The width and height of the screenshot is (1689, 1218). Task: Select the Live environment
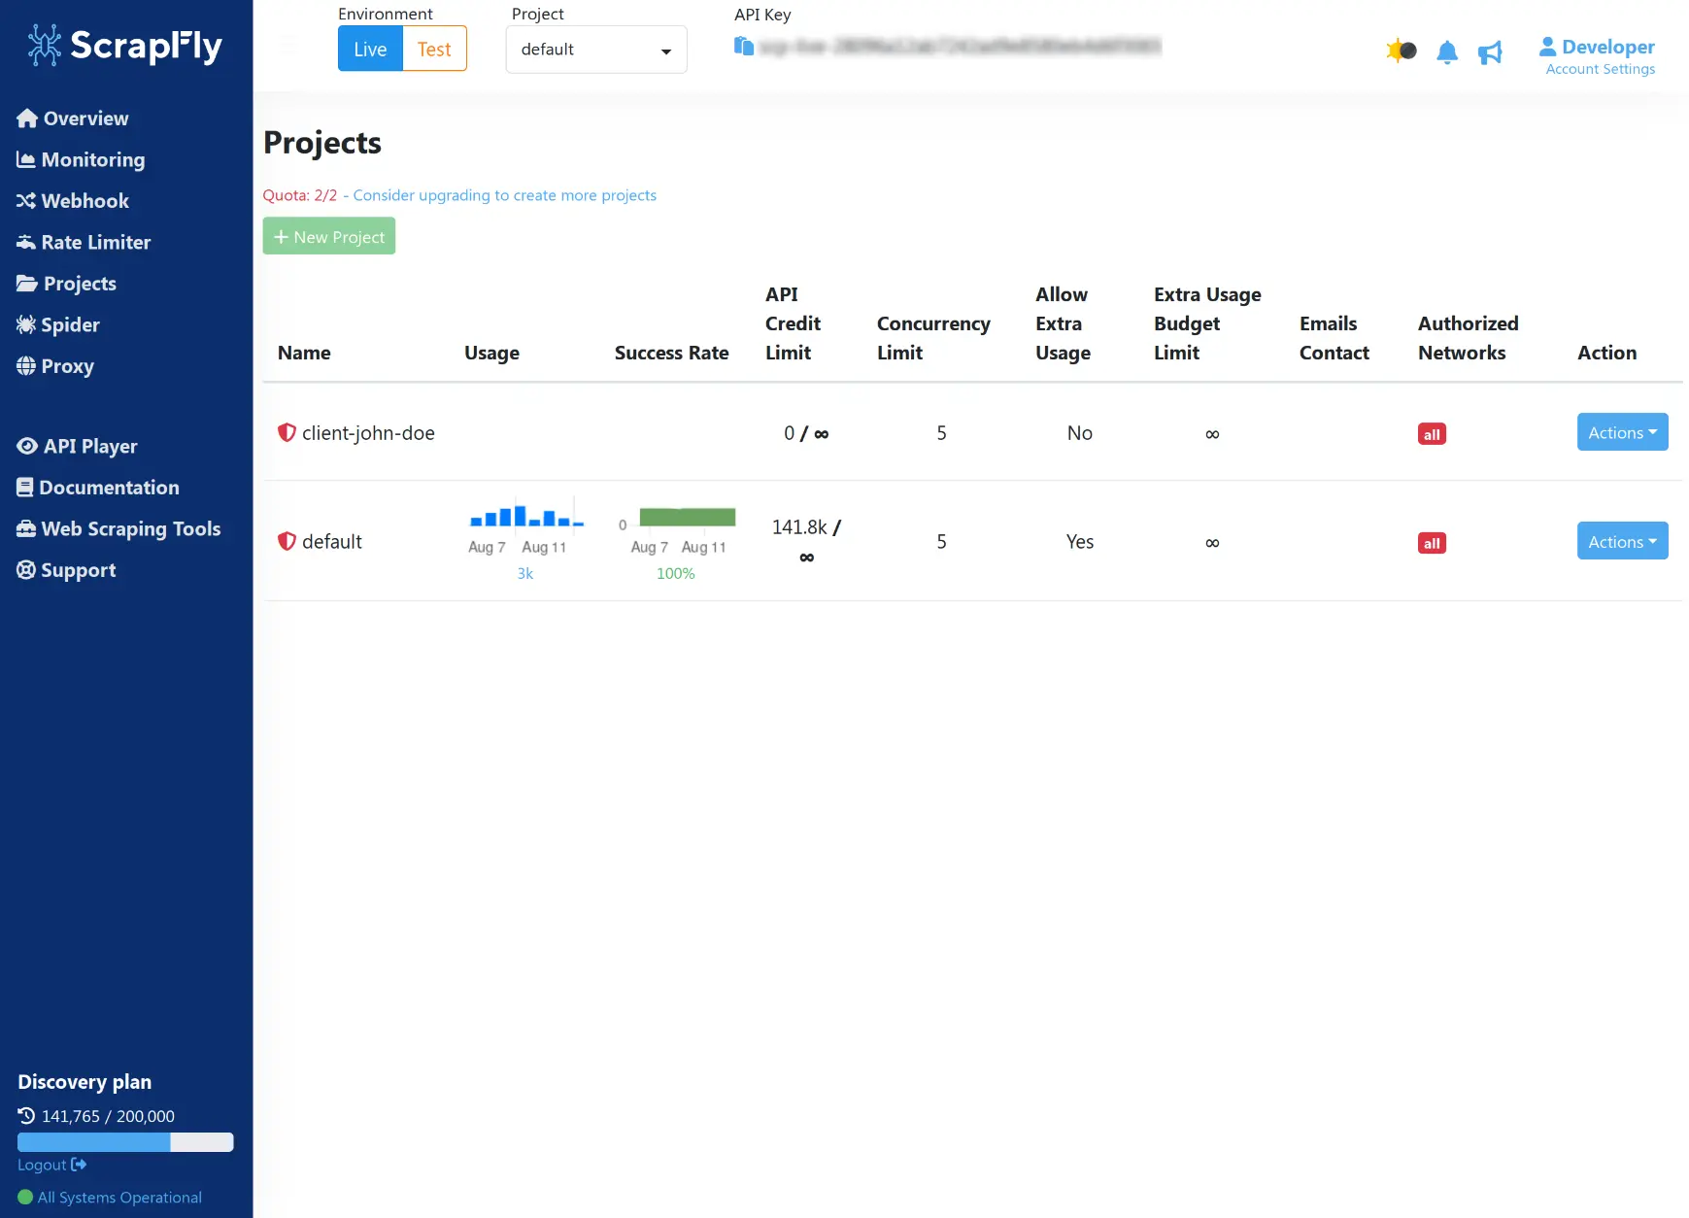[x=369, y=49]
